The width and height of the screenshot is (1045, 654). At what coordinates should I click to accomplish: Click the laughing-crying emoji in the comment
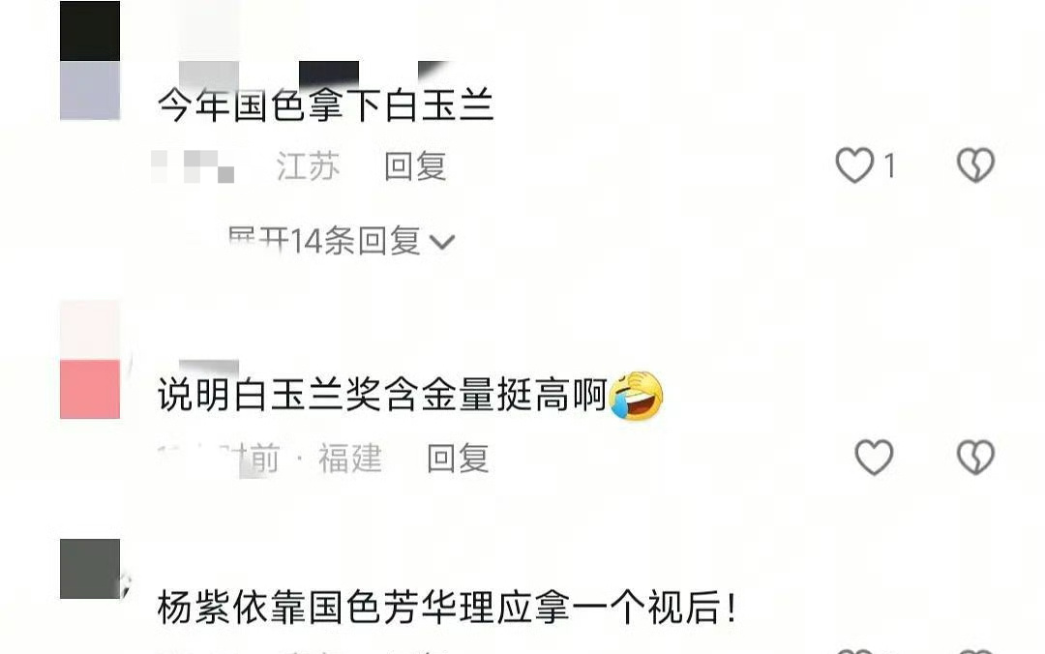click(637, 396)
